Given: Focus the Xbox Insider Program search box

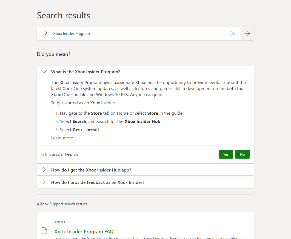Looking at the screenshot, I should [139, 34].
